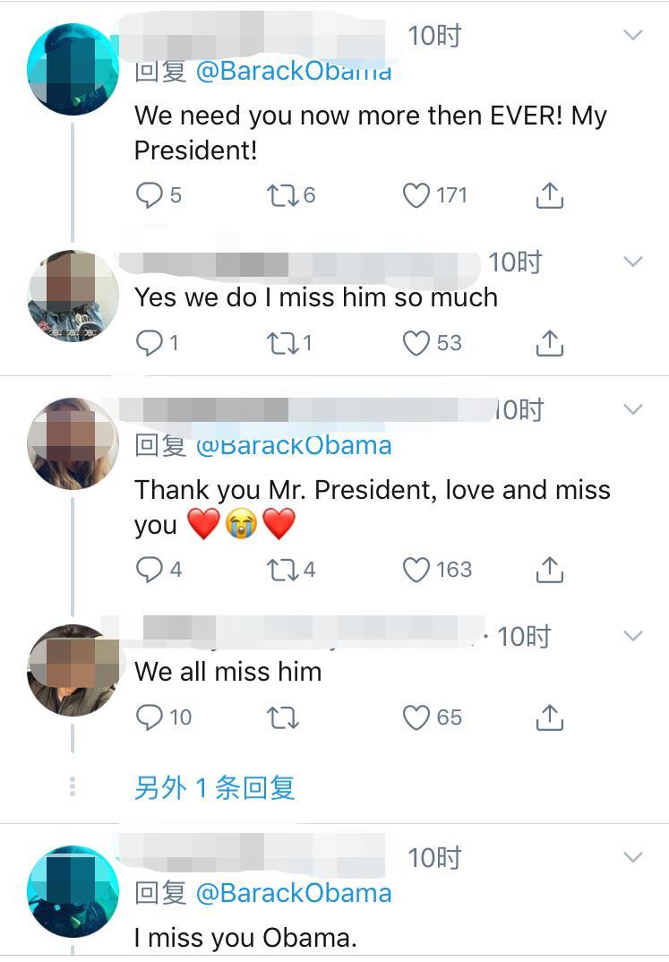Expand chevron beside bottom 'I miss you Obama' tweet
The height and width of the screenshot is (962, 669).
(633, 857)
